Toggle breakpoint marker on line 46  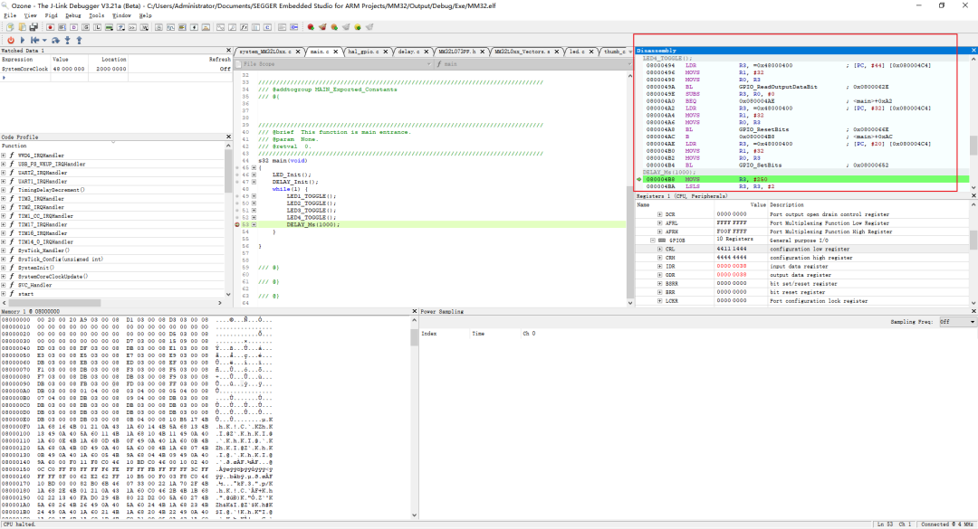(x=237, y=175)
